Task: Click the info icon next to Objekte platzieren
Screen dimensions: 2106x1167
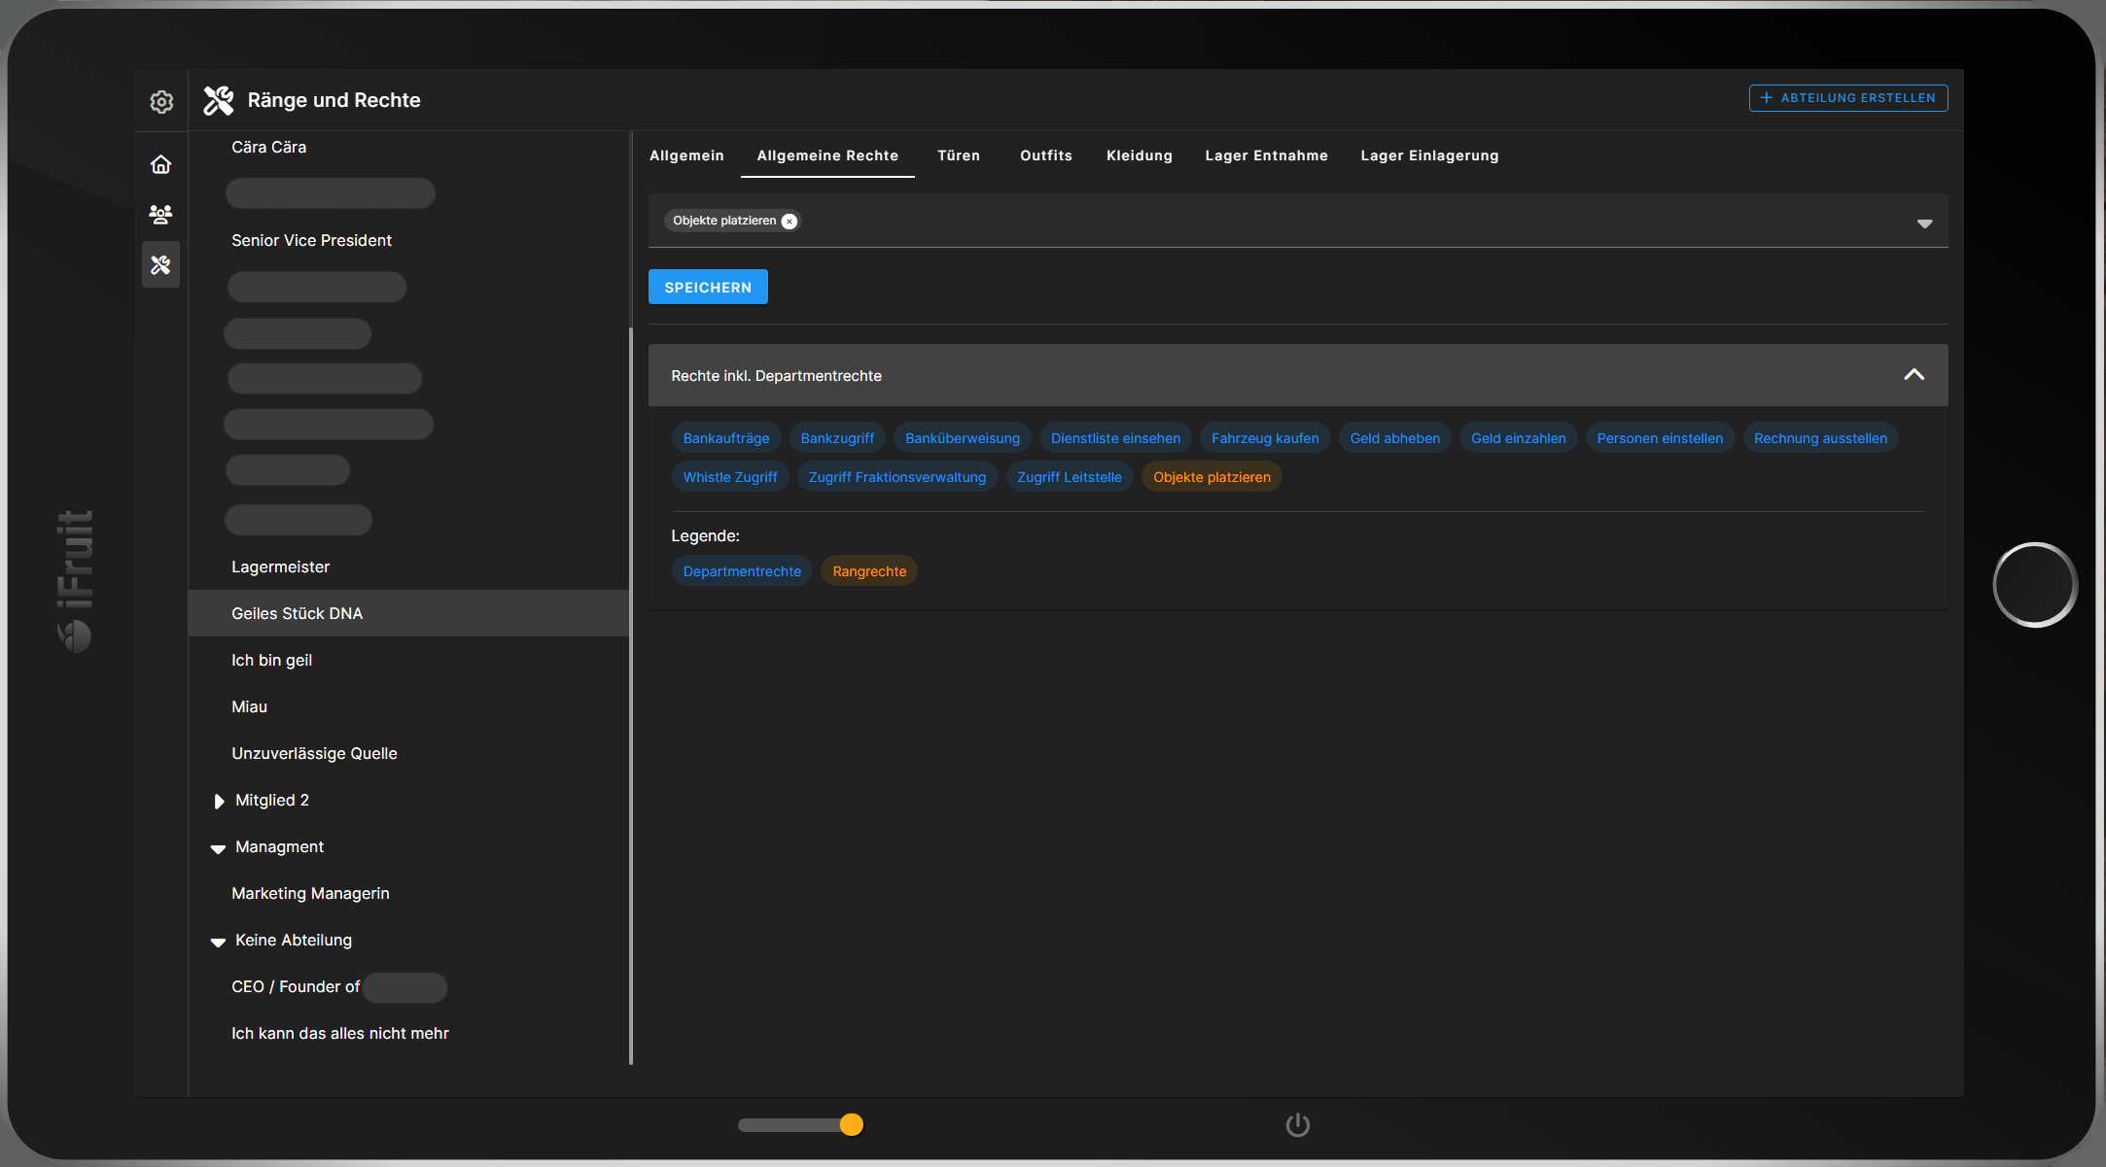Action: click(790, 220)
